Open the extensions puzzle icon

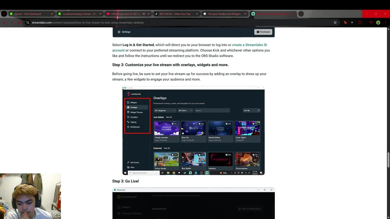[360, 23]
